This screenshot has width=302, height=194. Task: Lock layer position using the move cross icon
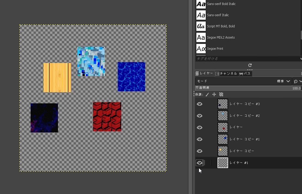(x=214, y=94)
